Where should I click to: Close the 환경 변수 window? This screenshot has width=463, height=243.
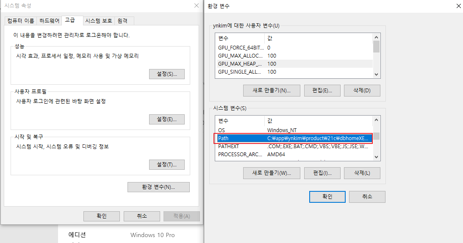click(x=459, y=6)
